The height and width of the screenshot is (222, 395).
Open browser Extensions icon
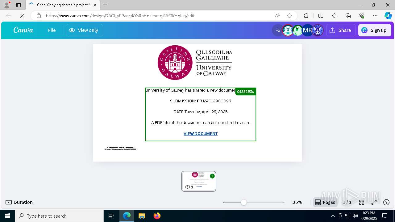(x=306, y=16)
